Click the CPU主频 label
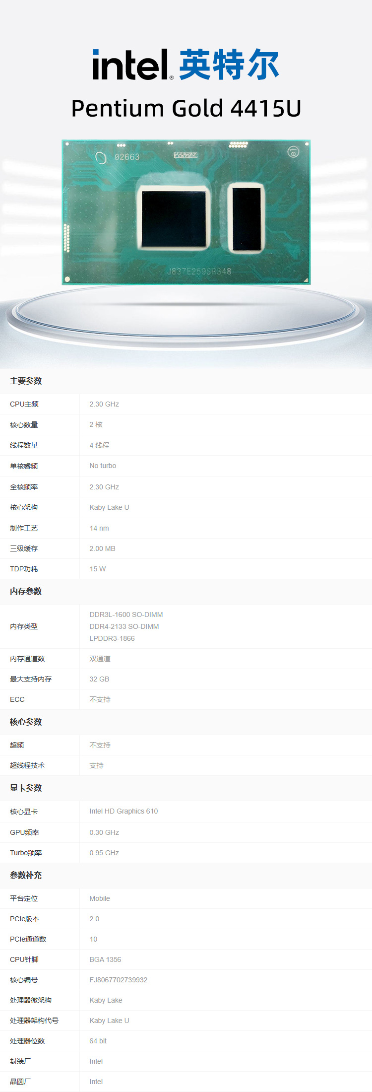 point(24,404)
